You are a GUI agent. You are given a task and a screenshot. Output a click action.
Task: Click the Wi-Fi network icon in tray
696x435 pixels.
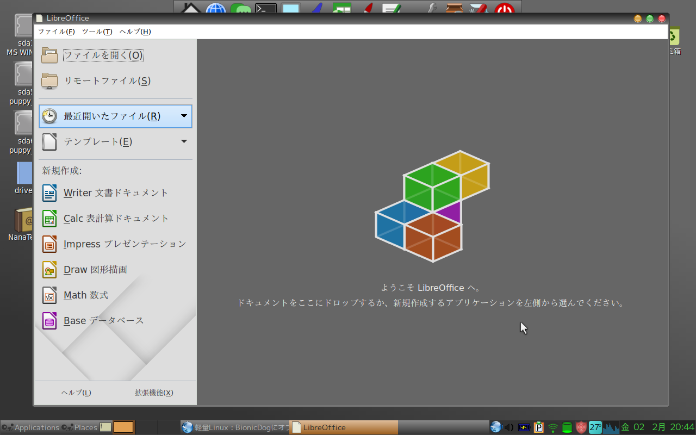tap(553, 427)
